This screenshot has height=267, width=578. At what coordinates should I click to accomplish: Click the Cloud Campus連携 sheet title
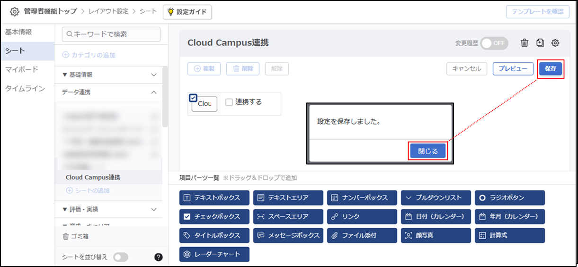pos(228,42)
